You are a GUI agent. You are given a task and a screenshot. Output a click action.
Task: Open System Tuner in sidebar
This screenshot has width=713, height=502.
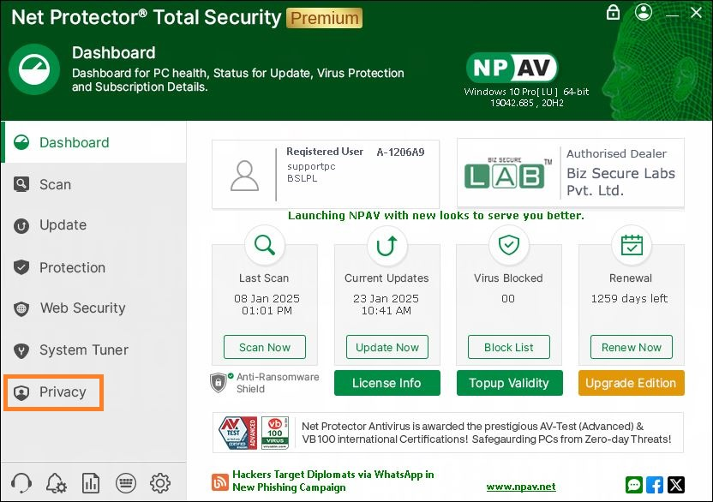[x=83, y=350]
